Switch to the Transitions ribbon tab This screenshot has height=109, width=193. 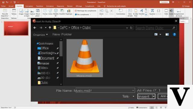tap(40, 6)
